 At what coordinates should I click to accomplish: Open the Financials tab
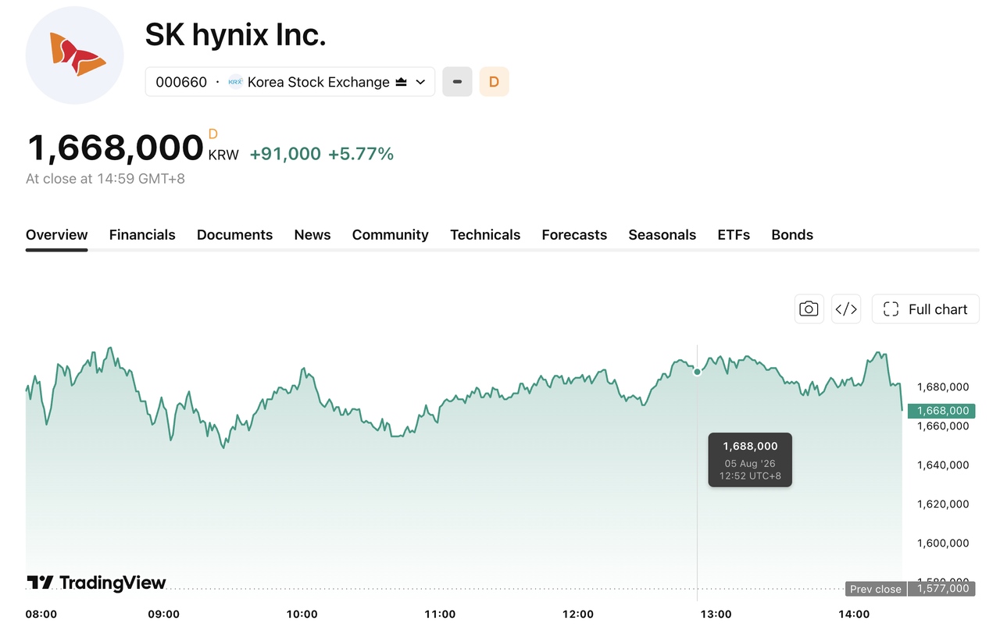[x=142, y=235]
